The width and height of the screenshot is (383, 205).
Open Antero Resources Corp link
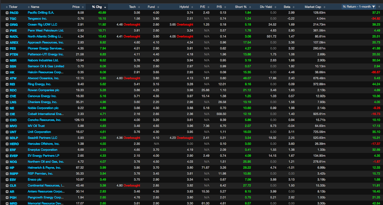click(x=46, y=191)
